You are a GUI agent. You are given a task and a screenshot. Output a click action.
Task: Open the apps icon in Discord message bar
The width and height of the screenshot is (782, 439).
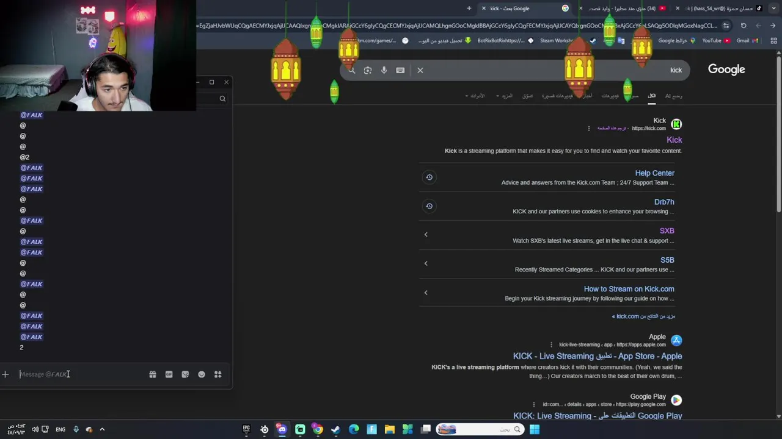(217, 374)
